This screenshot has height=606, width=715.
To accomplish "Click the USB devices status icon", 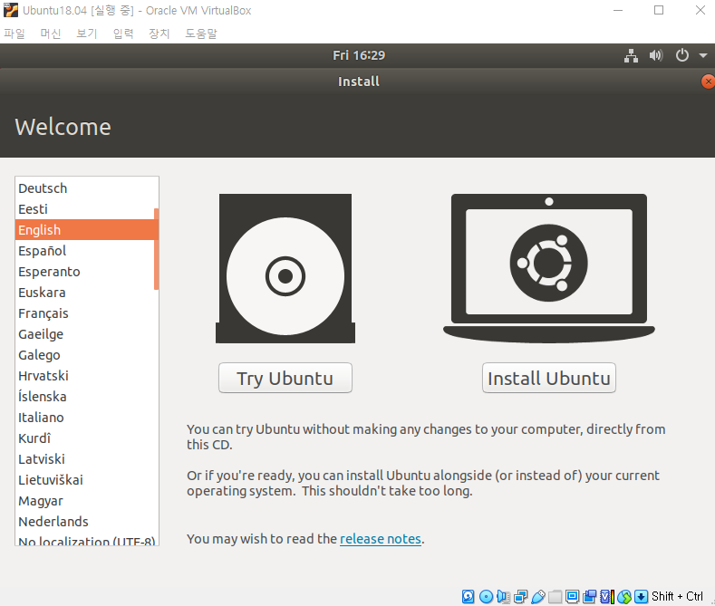I will [537, 596].
